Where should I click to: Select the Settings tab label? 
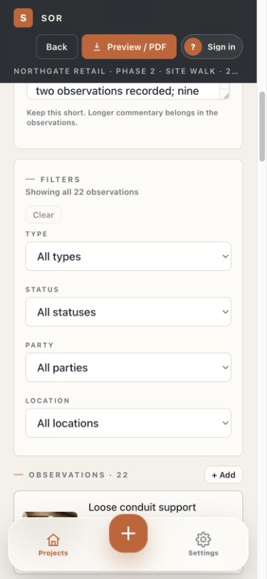click(203, 553)
